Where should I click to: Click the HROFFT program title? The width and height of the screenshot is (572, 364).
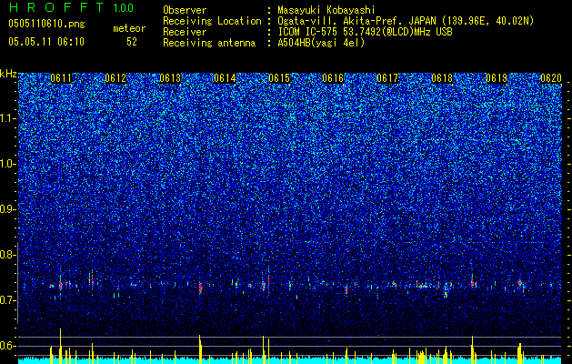tap(56, 7)
